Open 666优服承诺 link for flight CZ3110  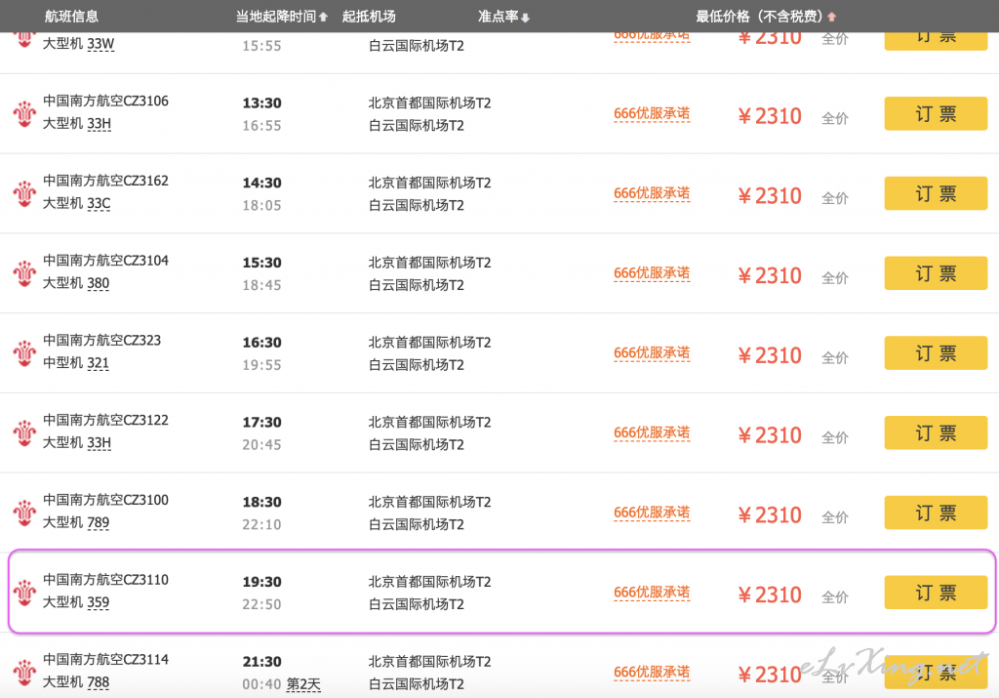coord(652,593)
